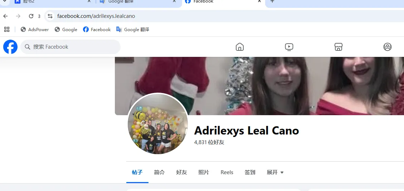Open the apps grid icon in bookmarks bar
The height and width of the screenshot is (191, 404).
point(7,29)
